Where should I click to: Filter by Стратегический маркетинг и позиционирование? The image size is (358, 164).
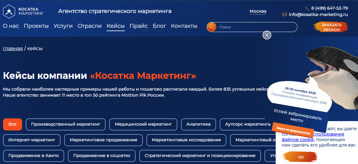click(200, 156)
